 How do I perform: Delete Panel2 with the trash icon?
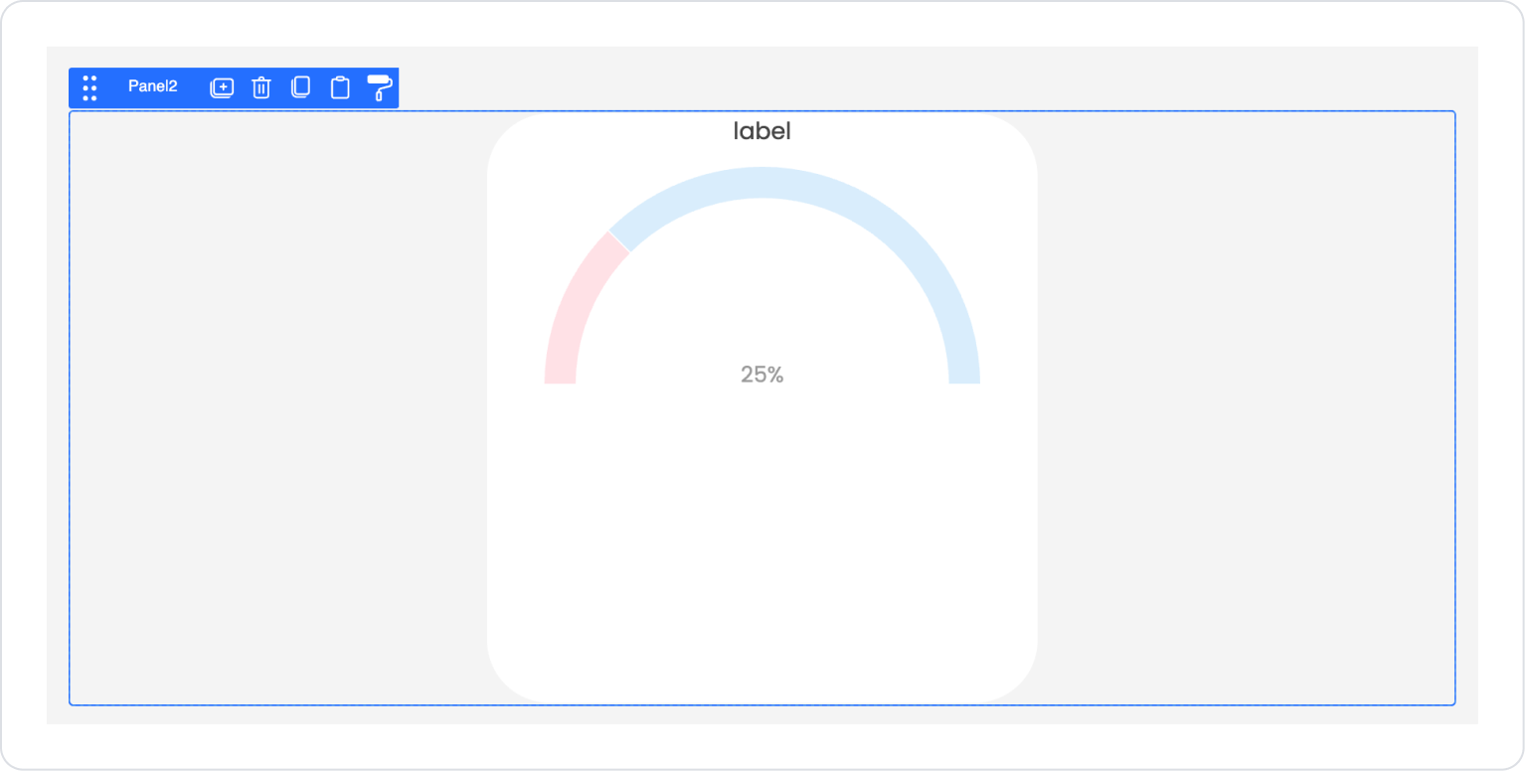coord(261,87)
